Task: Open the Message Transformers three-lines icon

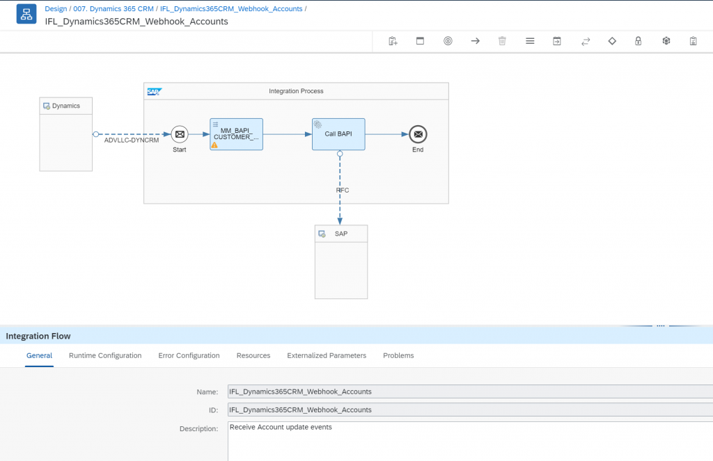Action: pyautogui.click(x=530, y=41)
